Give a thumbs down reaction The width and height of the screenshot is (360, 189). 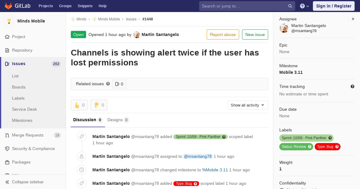pyautogui.click(x=99, y=105)
